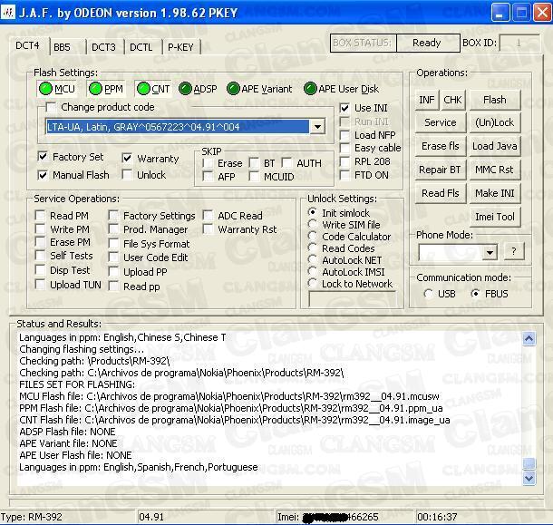Check the Read PM service option

[x=40, y=216]
